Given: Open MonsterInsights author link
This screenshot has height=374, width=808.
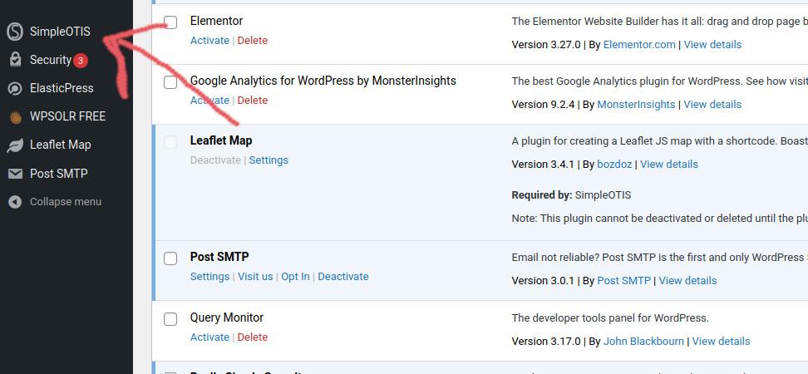Looking at the screenshot, I should click(636, 105).
